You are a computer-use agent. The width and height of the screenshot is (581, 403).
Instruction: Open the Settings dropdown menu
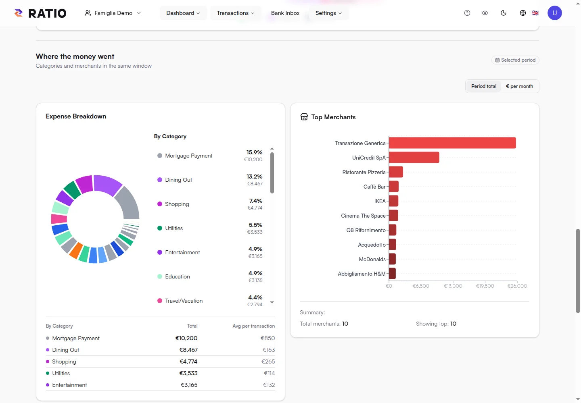pyautogui.click(x=328, y=13)
